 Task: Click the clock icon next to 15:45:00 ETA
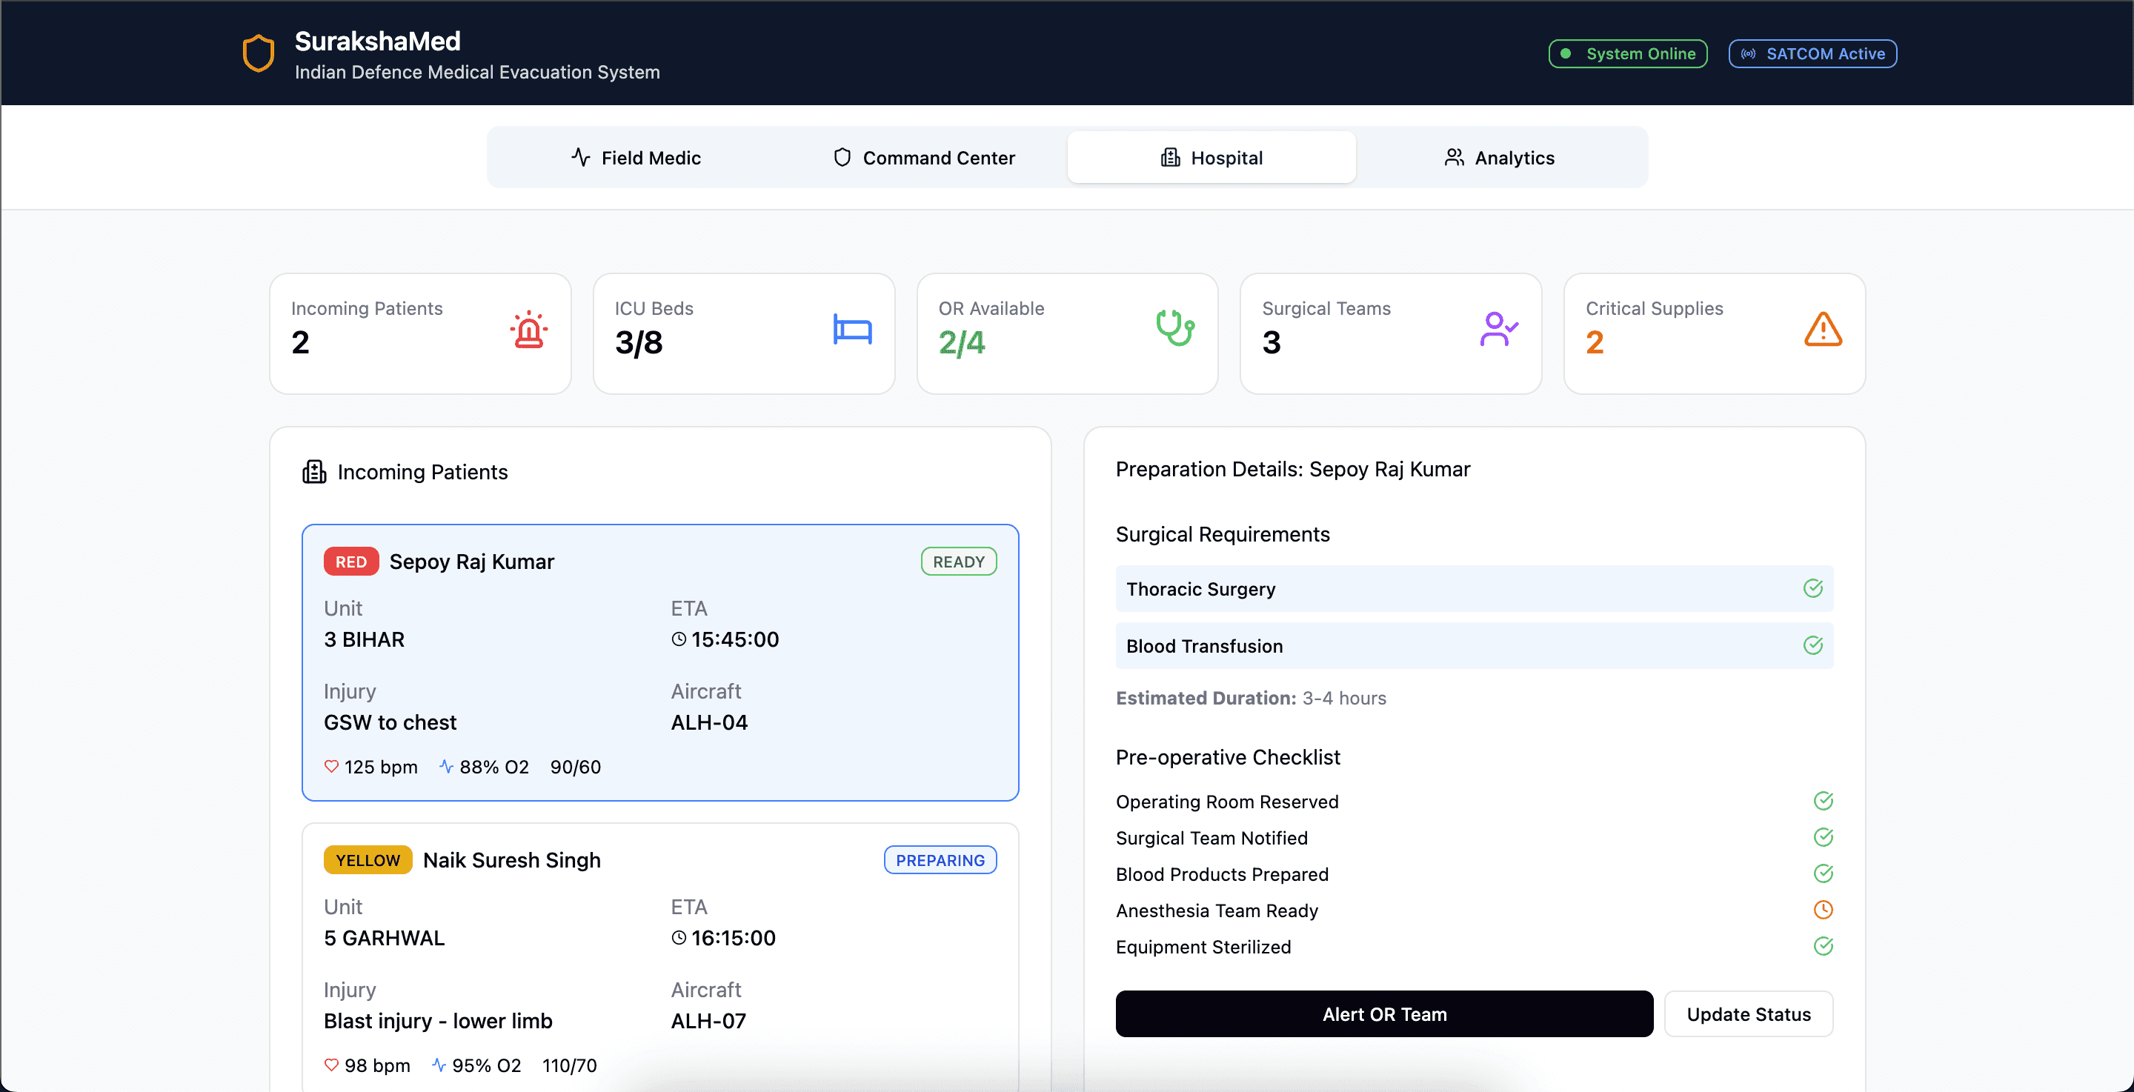coord(679,639)
